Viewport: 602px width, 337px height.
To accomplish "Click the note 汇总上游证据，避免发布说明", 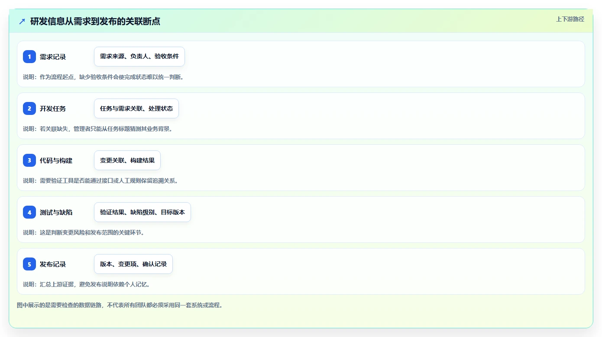I will pyautogui.click(x=86, y=284).
